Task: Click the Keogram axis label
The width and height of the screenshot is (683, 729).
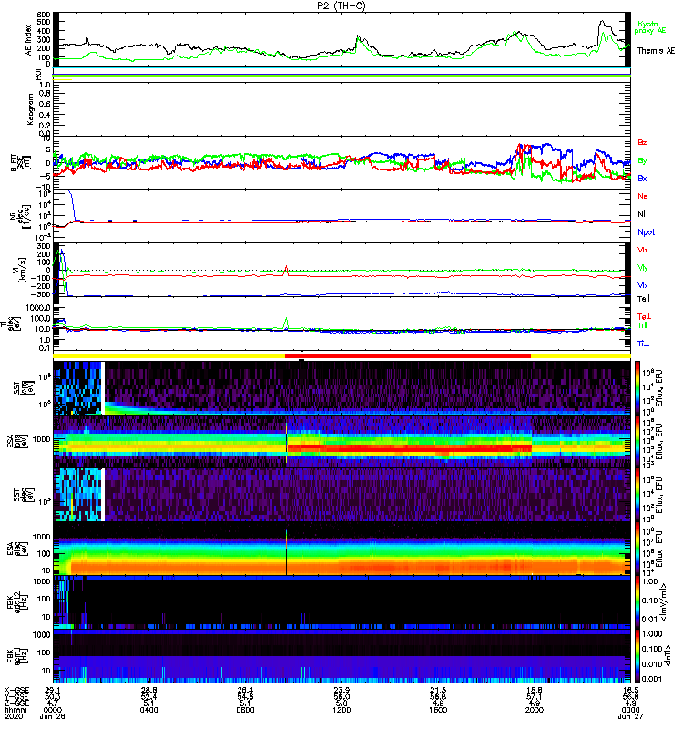Action: (30, 108)
